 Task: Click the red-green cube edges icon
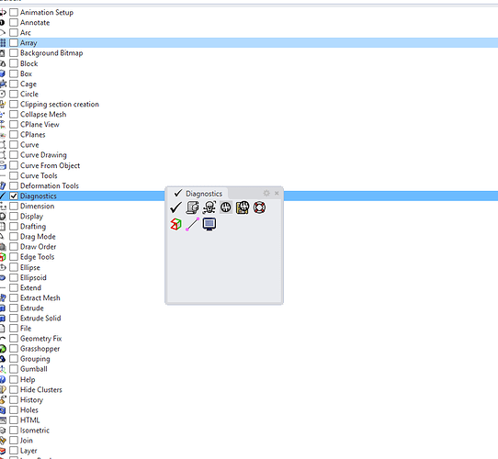(x=175, y=224)
